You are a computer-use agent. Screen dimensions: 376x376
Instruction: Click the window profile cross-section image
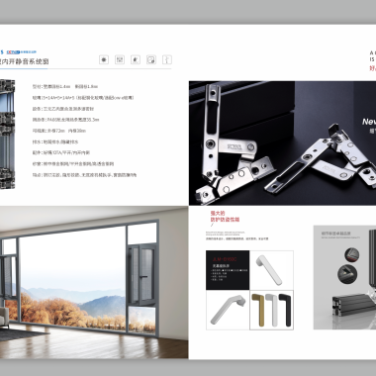[7, 134]
